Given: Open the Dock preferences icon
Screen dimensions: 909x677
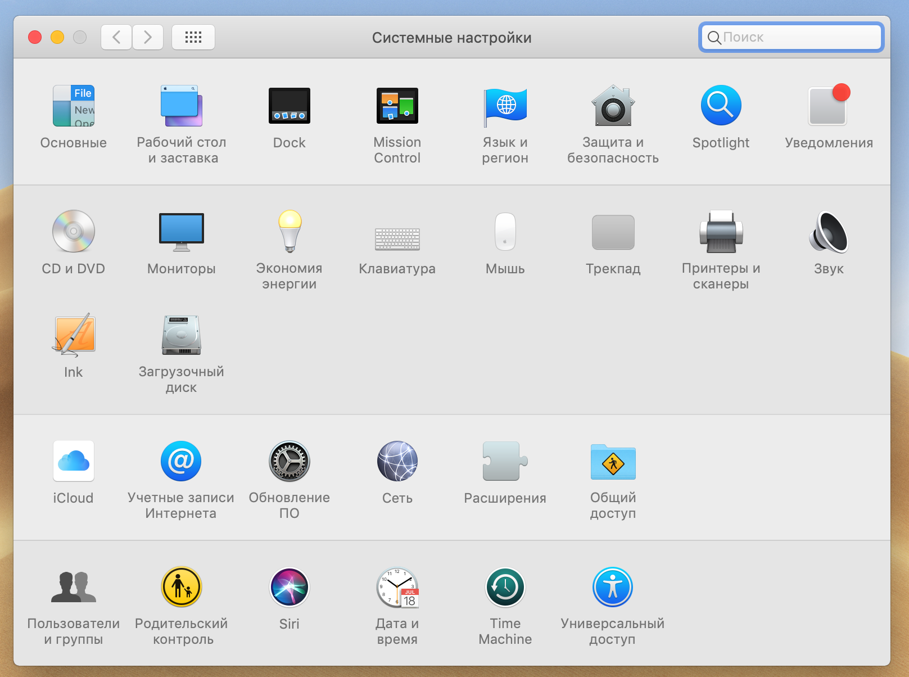Looking at the screenshot, I should tap(290, 106).
